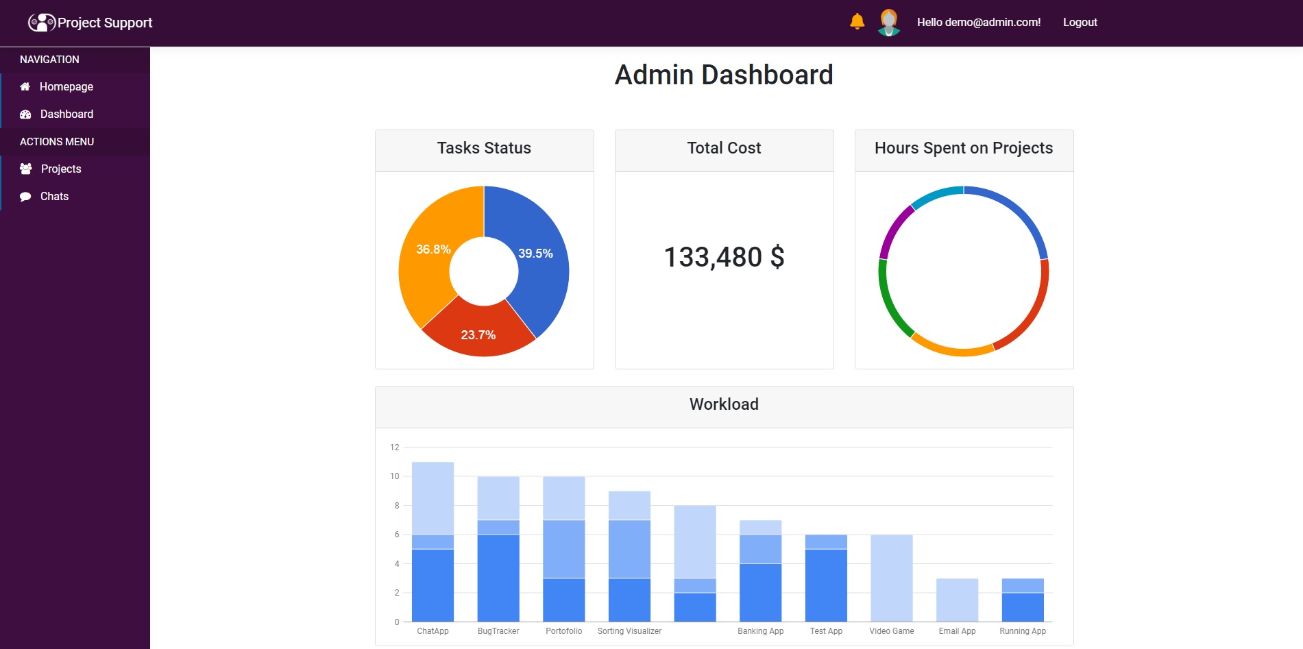Click the green arc of Hours ring

click(x=889, y=302)
